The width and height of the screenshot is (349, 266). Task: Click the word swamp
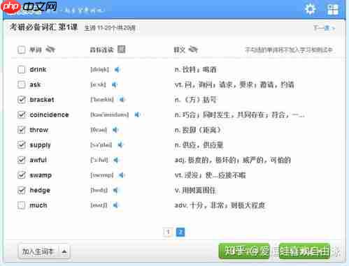(x=41, y=175)
